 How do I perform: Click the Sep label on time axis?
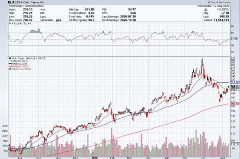coord(20,158)
